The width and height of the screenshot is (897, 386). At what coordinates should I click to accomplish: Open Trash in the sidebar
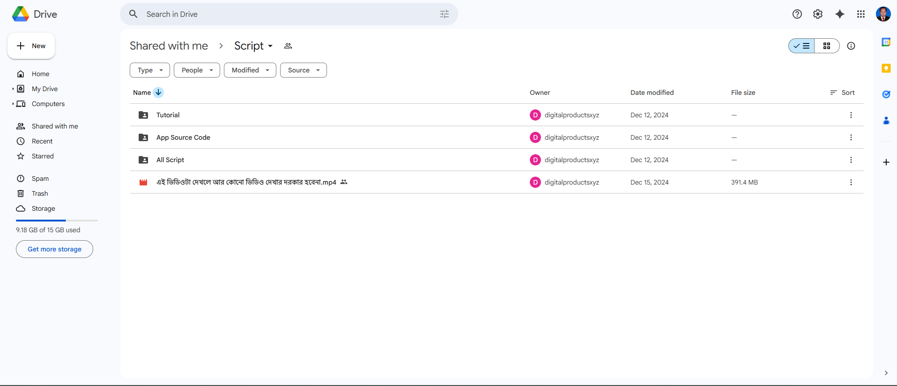40,193
